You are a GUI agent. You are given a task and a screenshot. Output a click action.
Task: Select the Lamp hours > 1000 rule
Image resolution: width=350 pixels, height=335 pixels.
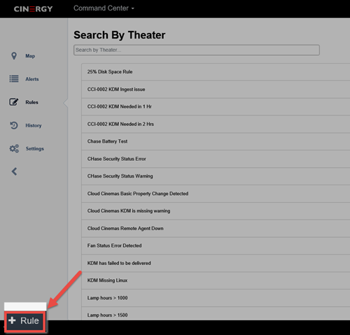[x=216, y=298]
